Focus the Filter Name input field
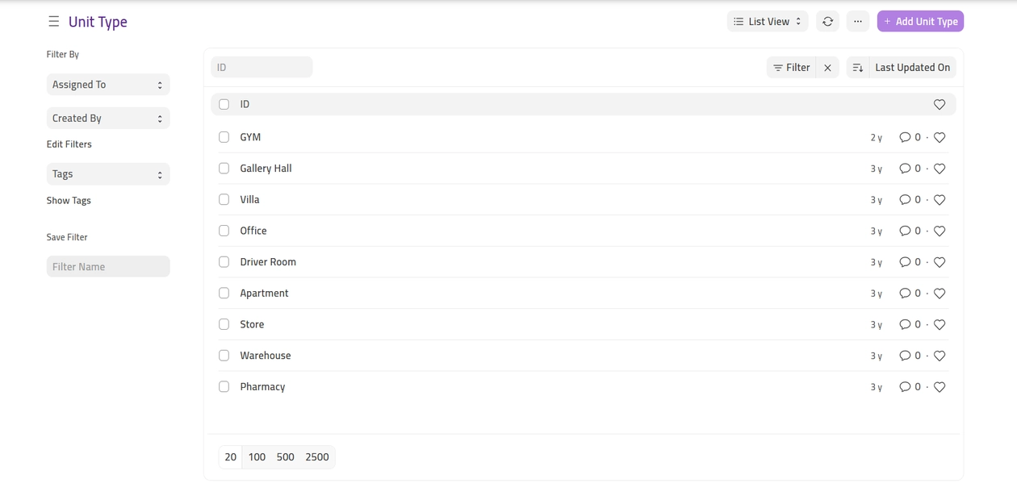Viewport: 1017px width, 504px height. click(108, 267)
